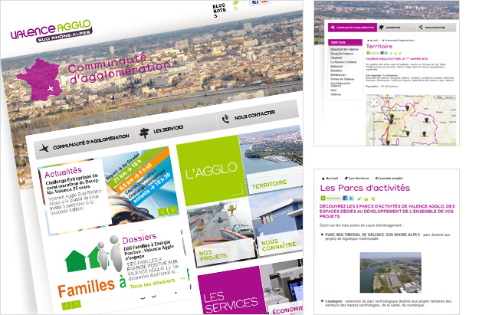Show previous dossier with bottom-left green arrow

pos(66,305)
